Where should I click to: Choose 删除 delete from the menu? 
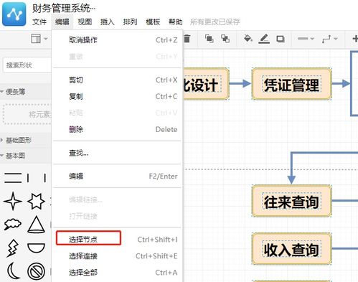coord(117,129)
